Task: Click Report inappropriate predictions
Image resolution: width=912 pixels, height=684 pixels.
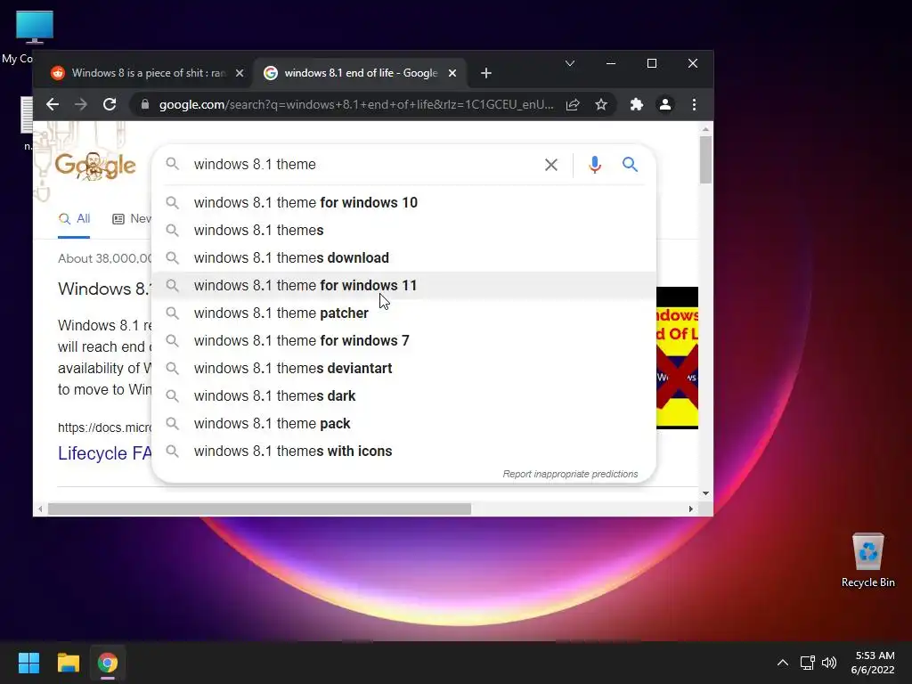Action: [570, 474]
